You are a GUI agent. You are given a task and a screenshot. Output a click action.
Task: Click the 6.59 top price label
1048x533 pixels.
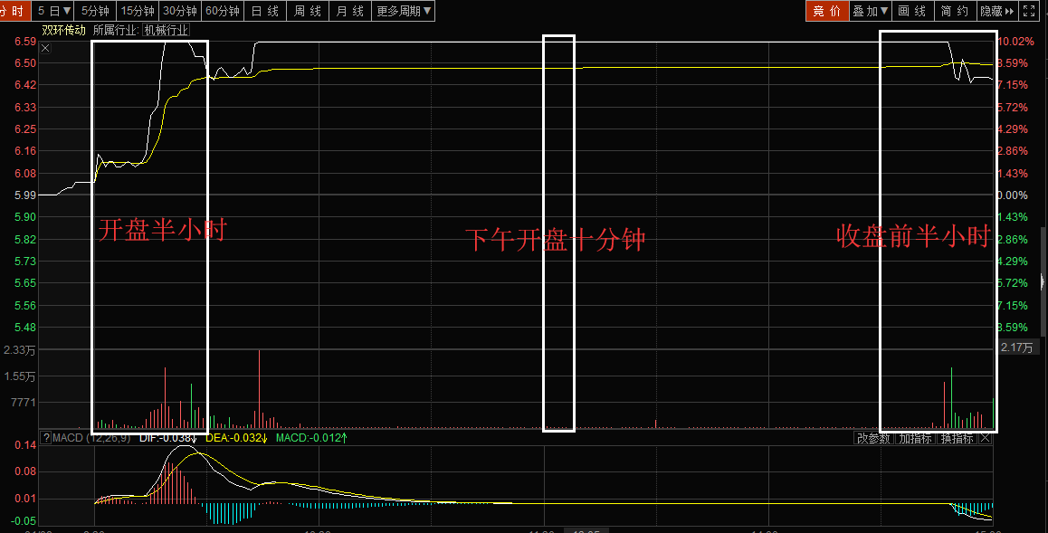(25, 42)
